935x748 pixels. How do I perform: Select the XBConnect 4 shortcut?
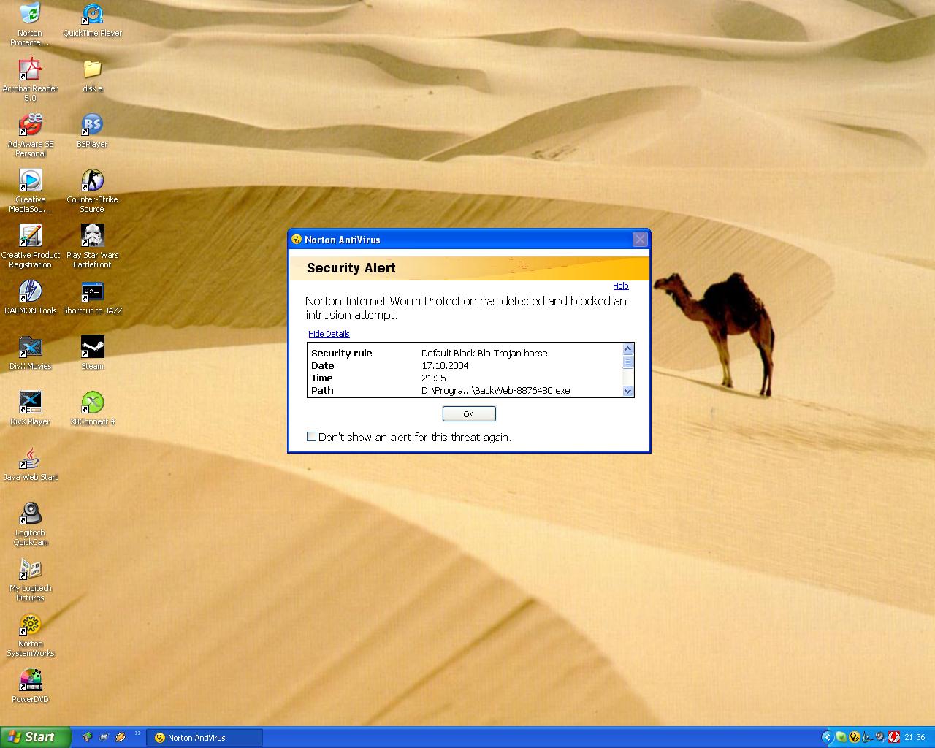(x=92, y=408)
